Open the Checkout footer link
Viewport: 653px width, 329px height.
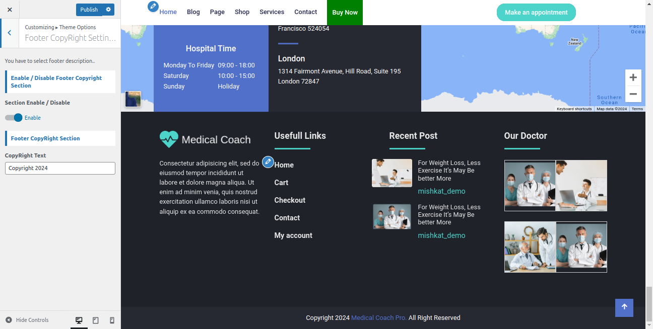[x=290, y=200]
